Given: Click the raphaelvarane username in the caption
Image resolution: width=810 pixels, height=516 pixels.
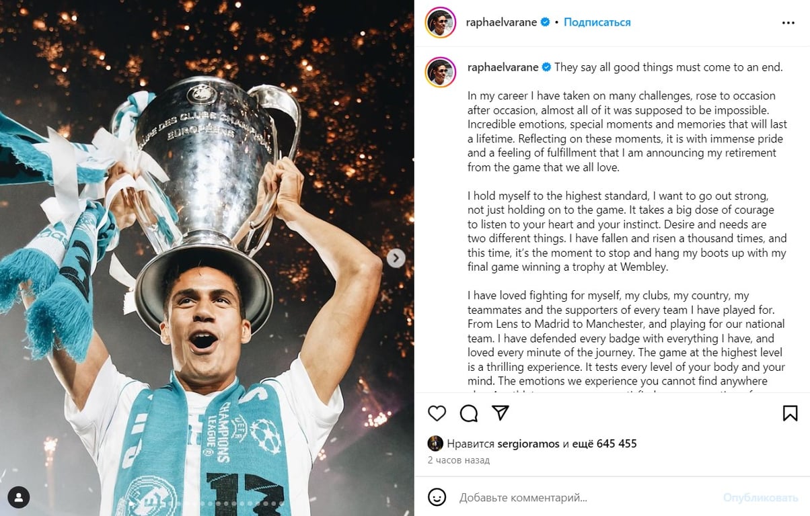Looking at the screenshot, I should (x=501, y=67).
